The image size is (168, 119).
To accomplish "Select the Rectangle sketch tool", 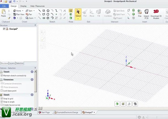I will [44, 11].
